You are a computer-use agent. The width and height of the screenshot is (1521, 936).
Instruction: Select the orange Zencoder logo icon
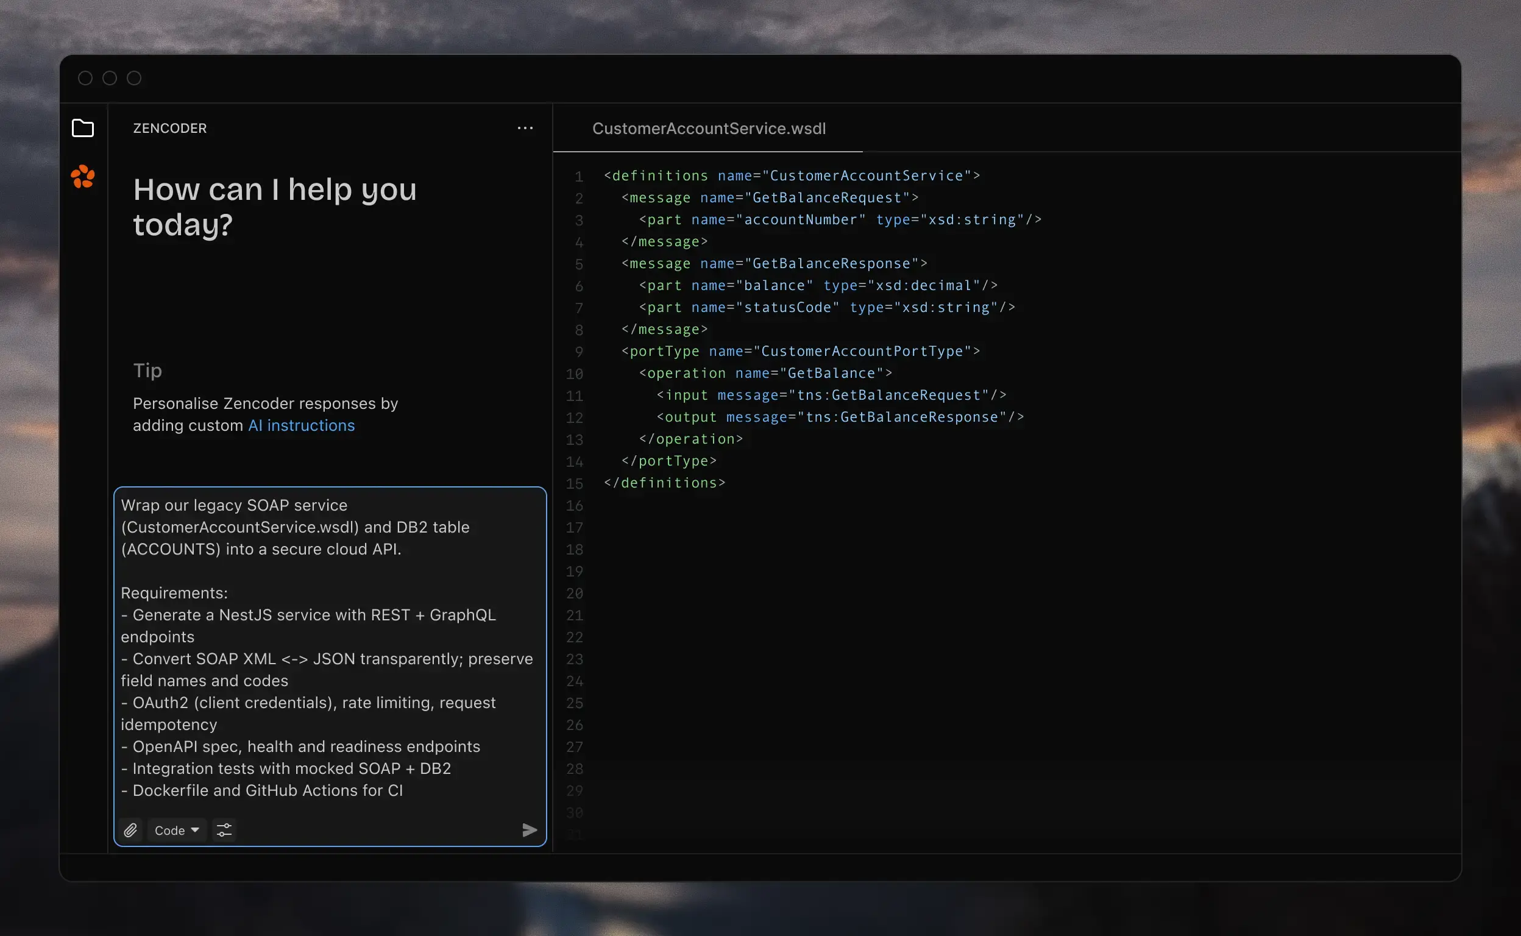point(83,178)
